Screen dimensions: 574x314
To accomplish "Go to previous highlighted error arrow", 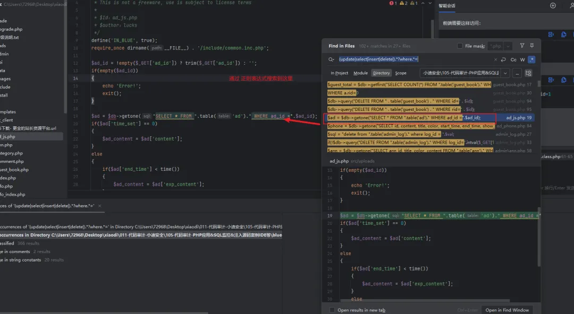I will (423, 3).
